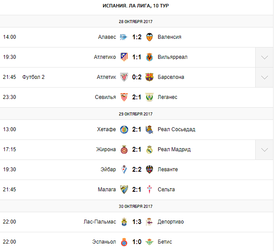
Task: Click the Malaga club crest icon
Action: coord(124,190)
